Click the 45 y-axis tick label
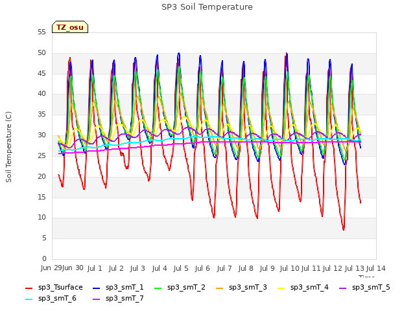Screen dimensions: 415x311 [x=41, y=73]
